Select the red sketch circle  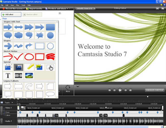coord(29,56)
